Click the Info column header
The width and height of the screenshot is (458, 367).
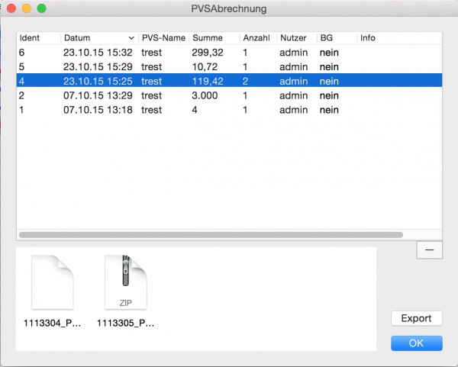[x=368, y=38]
